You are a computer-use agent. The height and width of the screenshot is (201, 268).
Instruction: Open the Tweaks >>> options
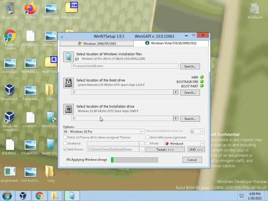click(x=165, y=149)
